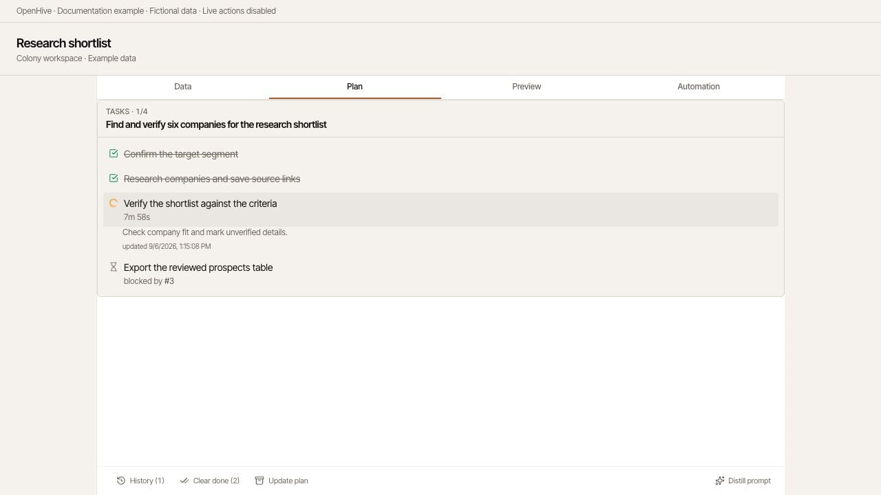The image size is (881, 495).
Task: Click Distill prompt
Action: pos(743,481)
